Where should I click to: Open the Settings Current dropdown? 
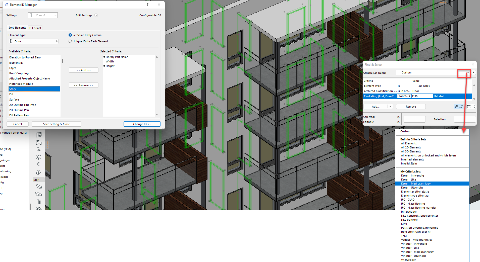click(x=43, y=15)
